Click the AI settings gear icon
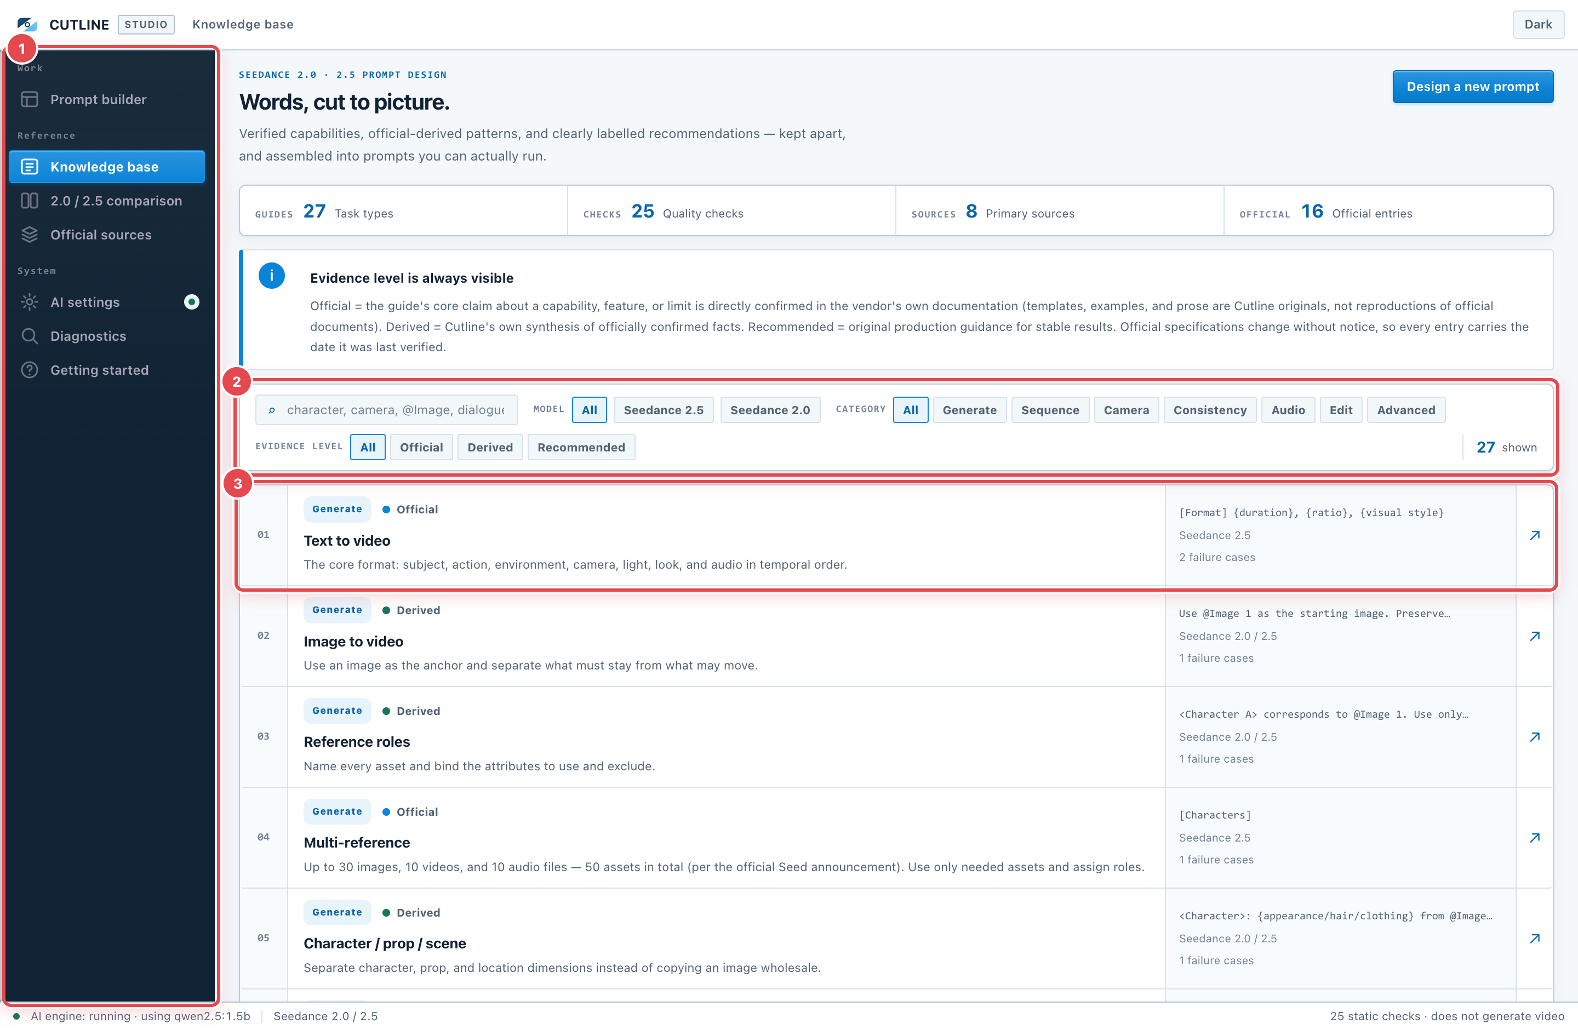Viewport: 1578px width, 1030px height. point(29,302)
